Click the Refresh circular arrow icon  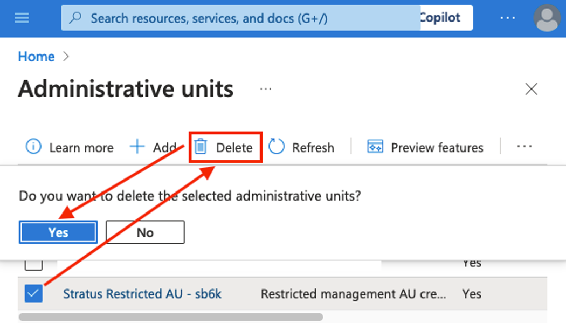pyautogui.click(x=277, y=147)
